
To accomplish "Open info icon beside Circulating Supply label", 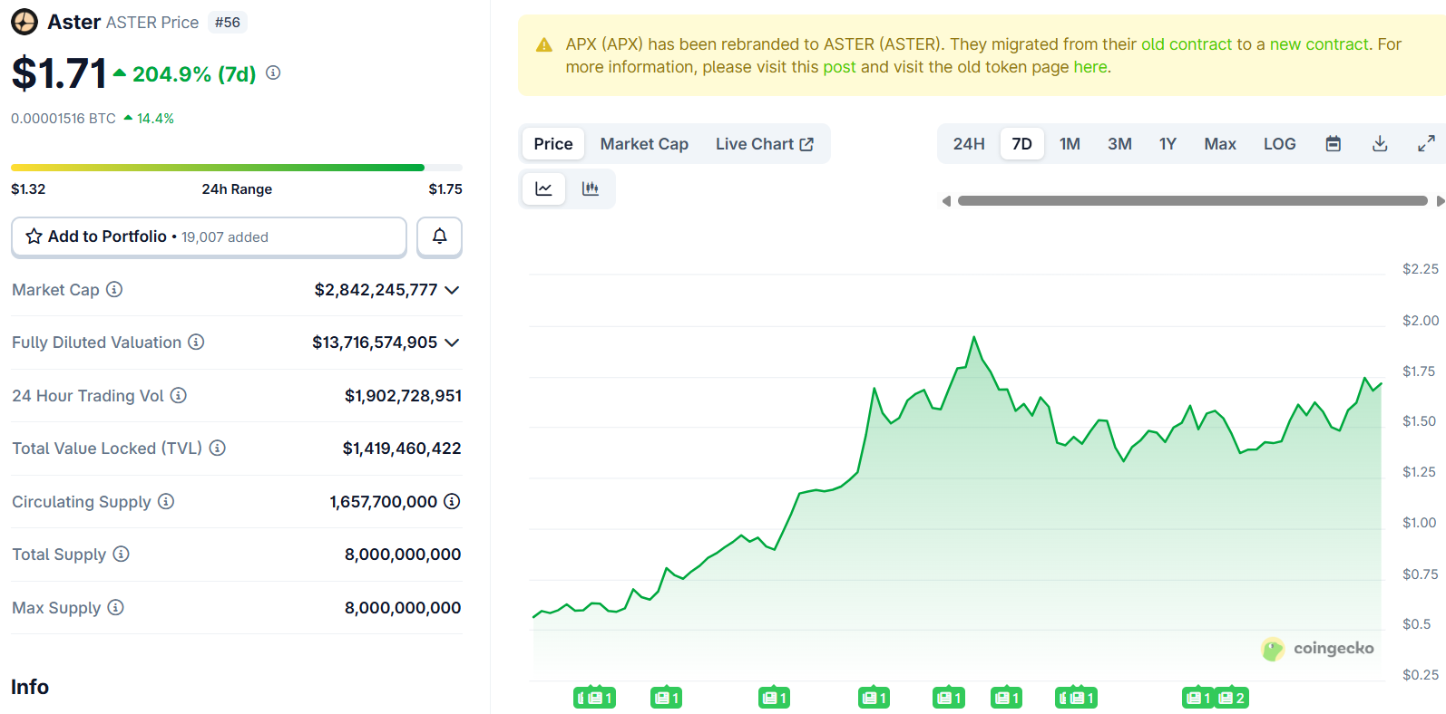I will (x=166, y=501).
